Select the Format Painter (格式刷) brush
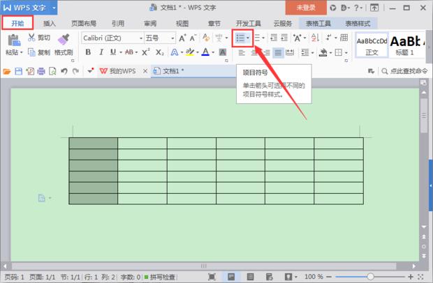The image size is (433, 283). click(64, 40)
